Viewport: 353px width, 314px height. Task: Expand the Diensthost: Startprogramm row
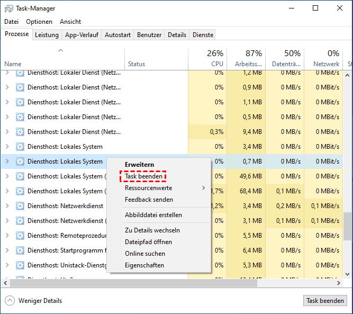7,250
